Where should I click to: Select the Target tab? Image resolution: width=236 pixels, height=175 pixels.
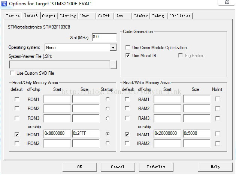click(x=31, y=15)
